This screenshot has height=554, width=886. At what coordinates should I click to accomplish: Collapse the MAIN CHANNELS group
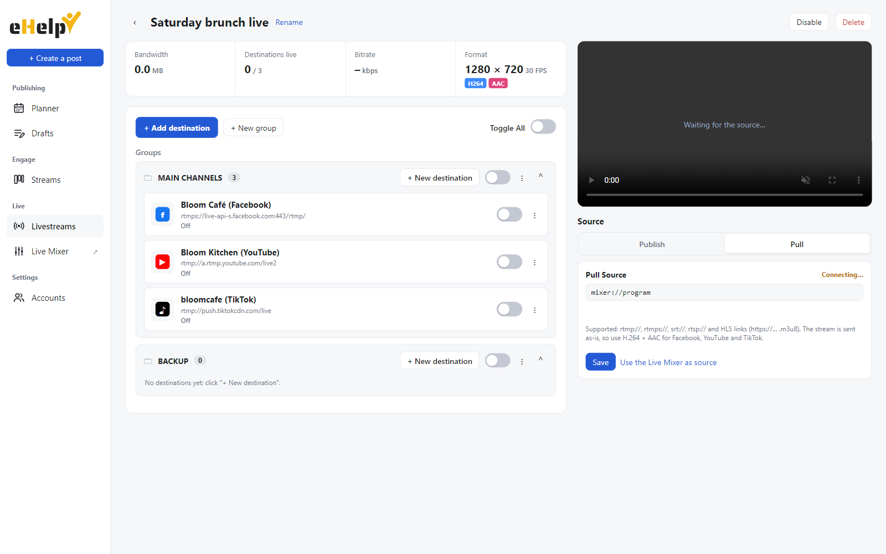(x=540, y=176)
